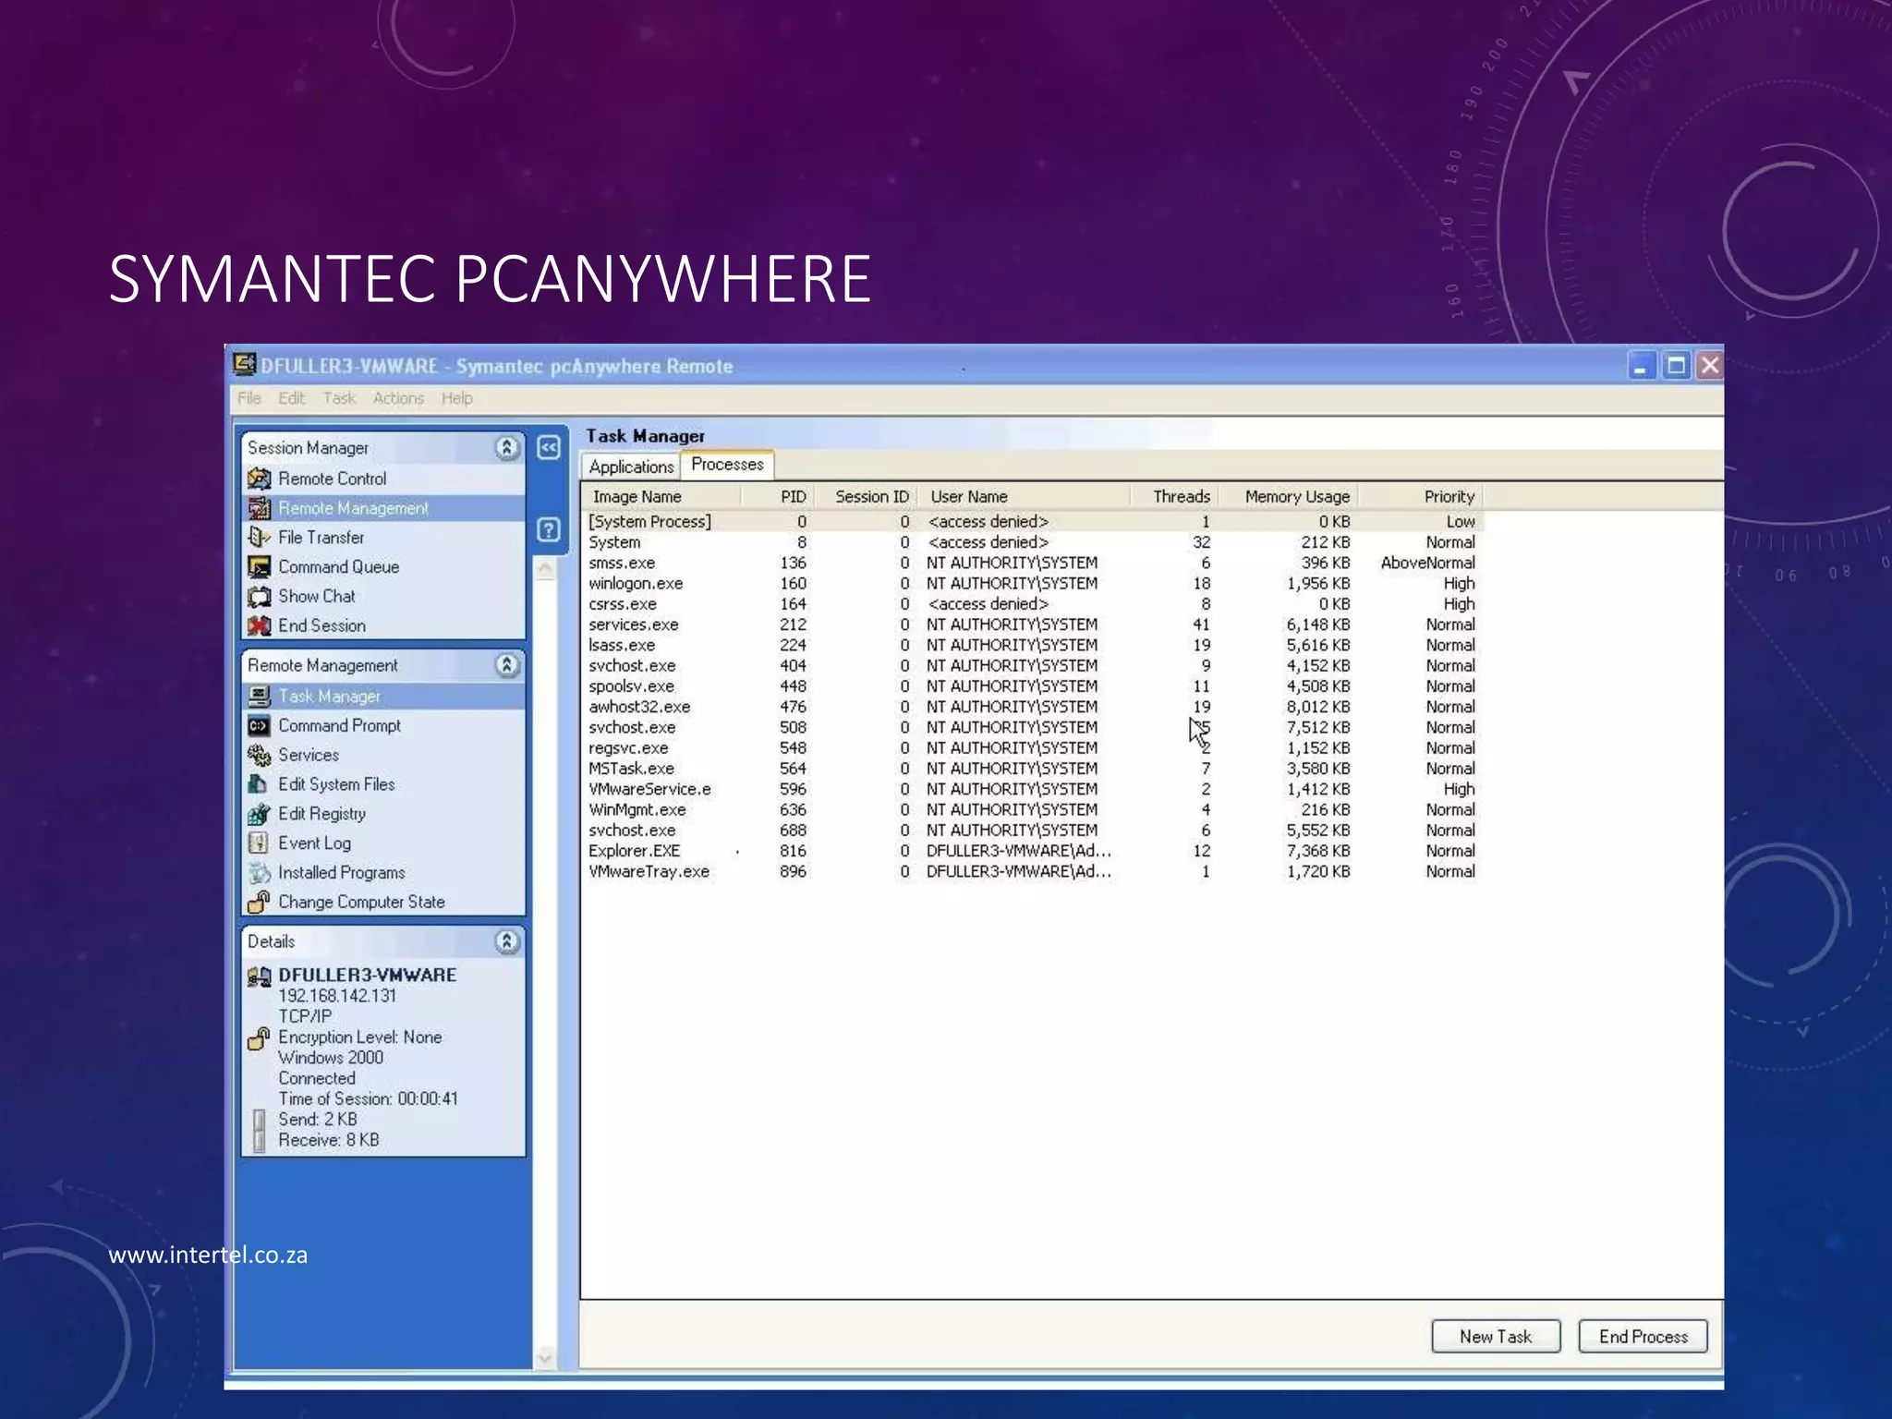Click the sidebar scrollbar up arrow
The width and height of the screenshot is (1892, 1419).
pos(545,570)
